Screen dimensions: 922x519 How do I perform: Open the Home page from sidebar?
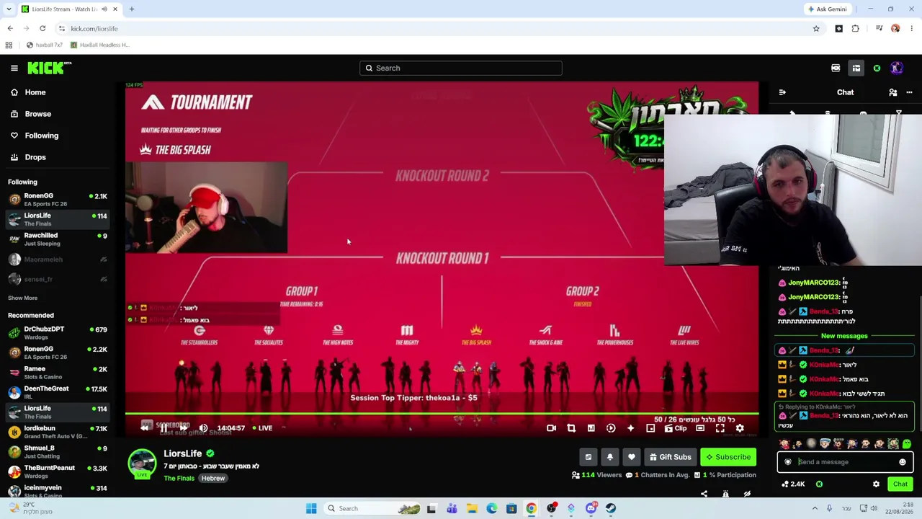pyautogui.click(x=28, y=92)
